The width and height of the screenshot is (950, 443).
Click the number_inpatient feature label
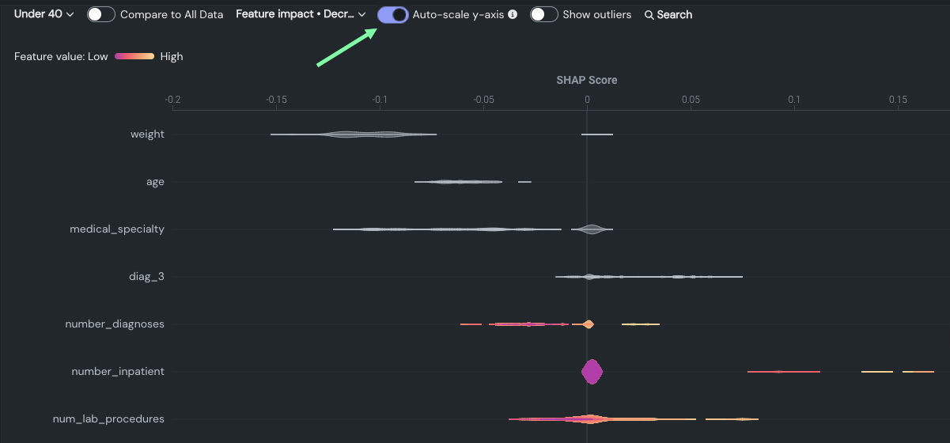pyautogui.click(x=118, y=372)
